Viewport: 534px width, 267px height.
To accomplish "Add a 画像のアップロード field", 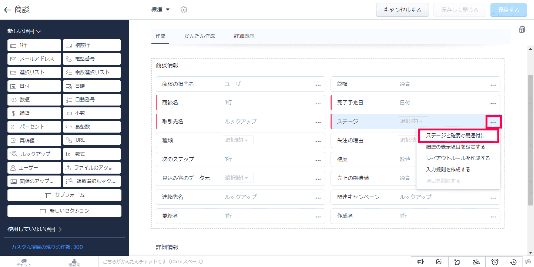I will coord(34,181).
